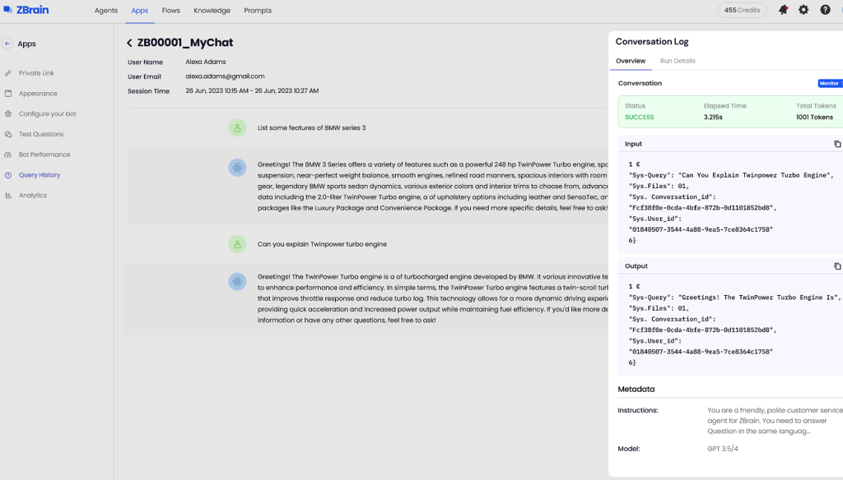Click the 455 Credits badge

pyautogui.click(x=742, y=11)
